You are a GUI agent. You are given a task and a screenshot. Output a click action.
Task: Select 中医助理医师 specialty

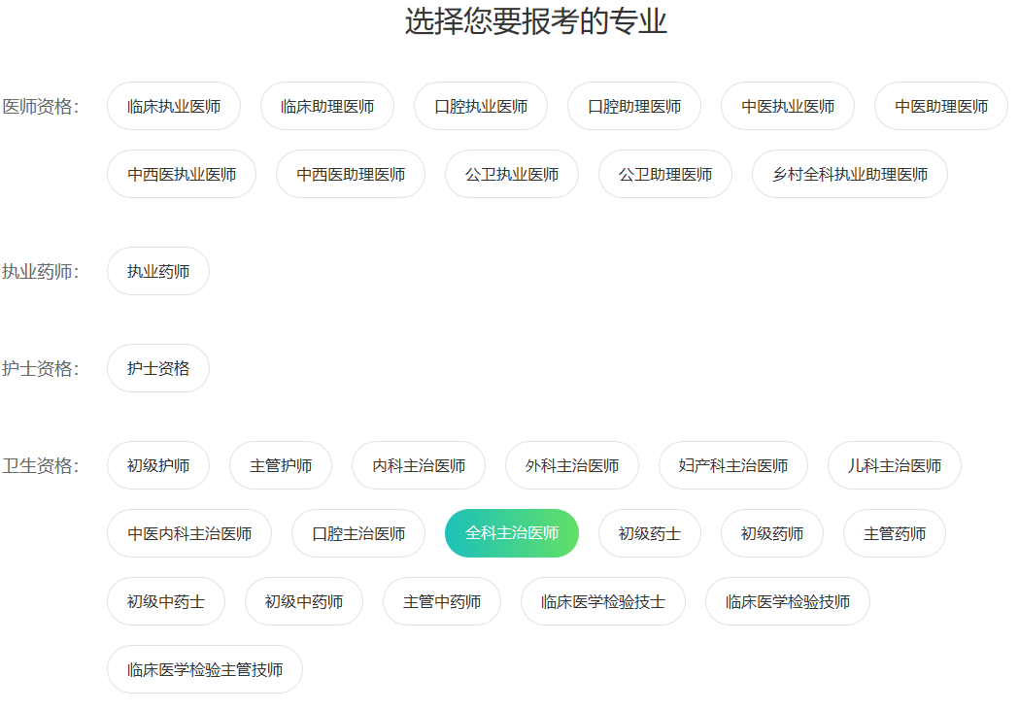[x=941, y=106]
